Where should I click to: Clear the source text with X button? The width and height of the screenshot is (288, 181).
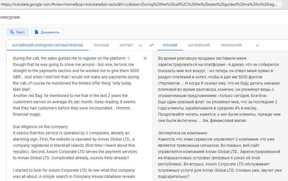(145, 58)
